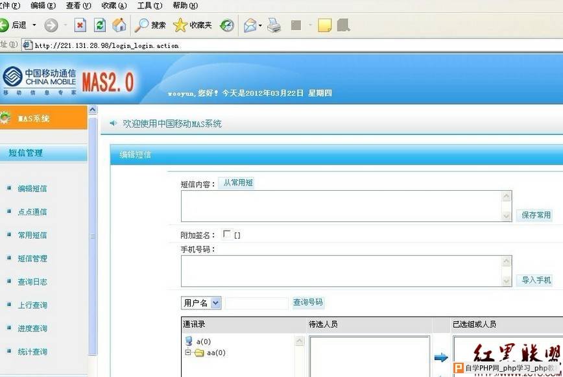Open the 编辑(E) menu
The width and height of the screenshot is (563, 377).
pyautogui.click(x=43, y=5)
